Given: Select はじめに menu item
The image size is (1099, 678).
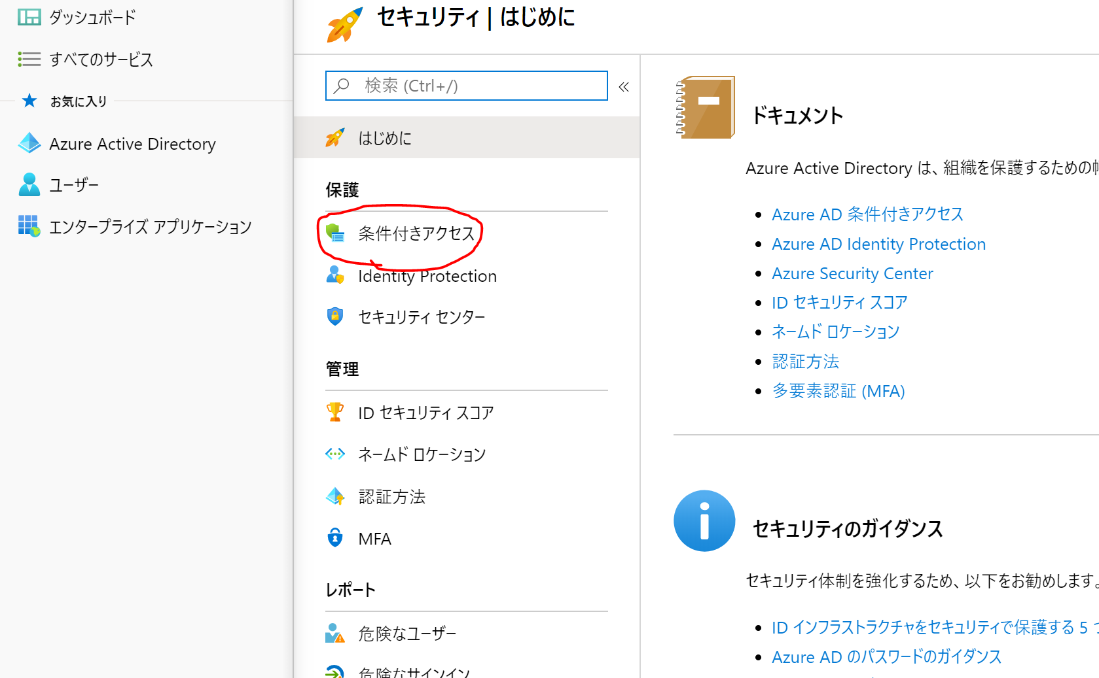Looking at the screenshot, I should click(x=467, y=137).
